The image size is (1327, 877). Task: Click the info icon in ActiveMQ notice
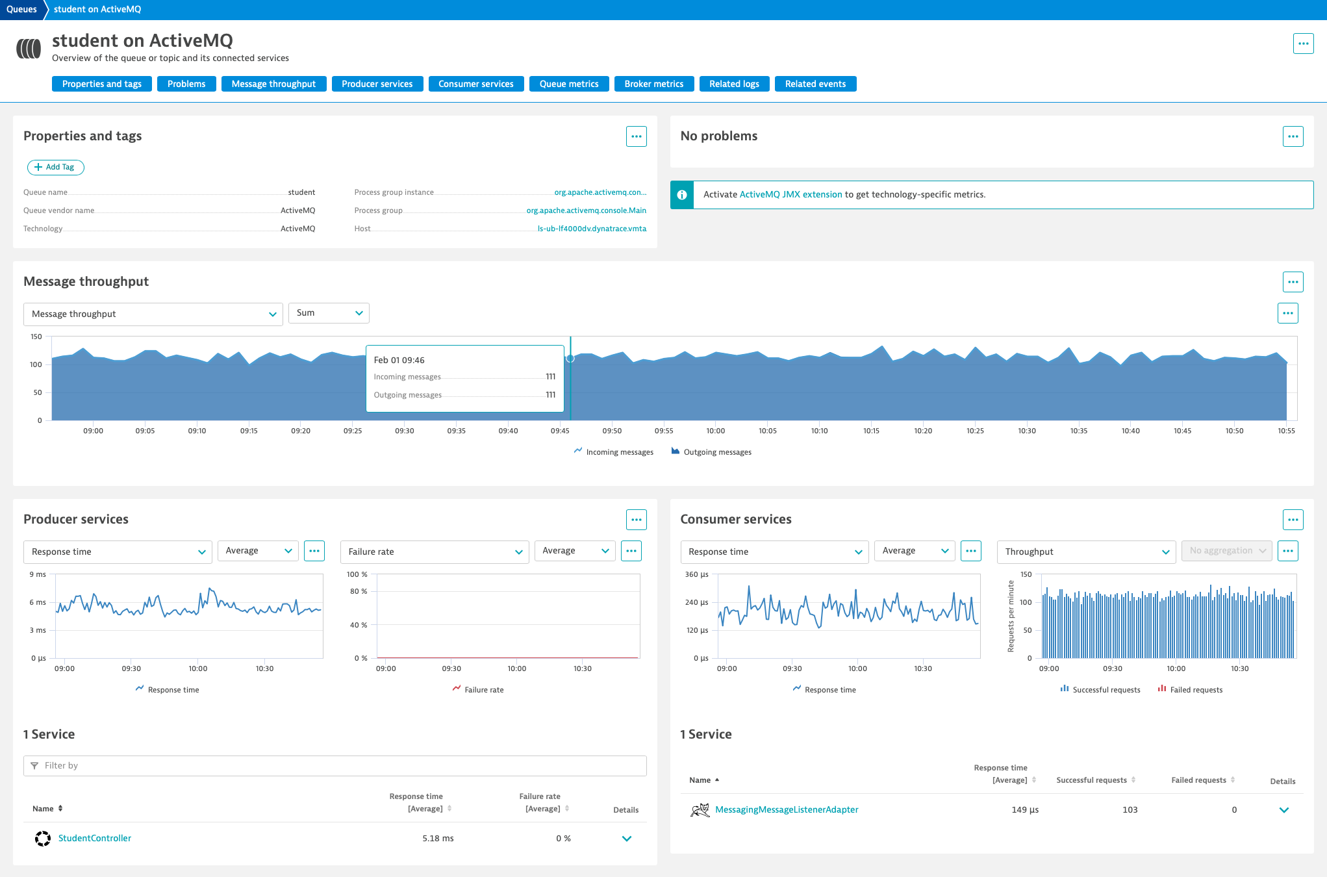coord(682,195)
